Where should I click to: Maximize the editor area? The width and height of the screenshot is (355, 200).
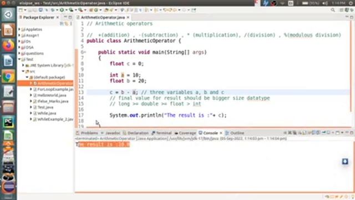pyautogui.click(x=352, y=17)
